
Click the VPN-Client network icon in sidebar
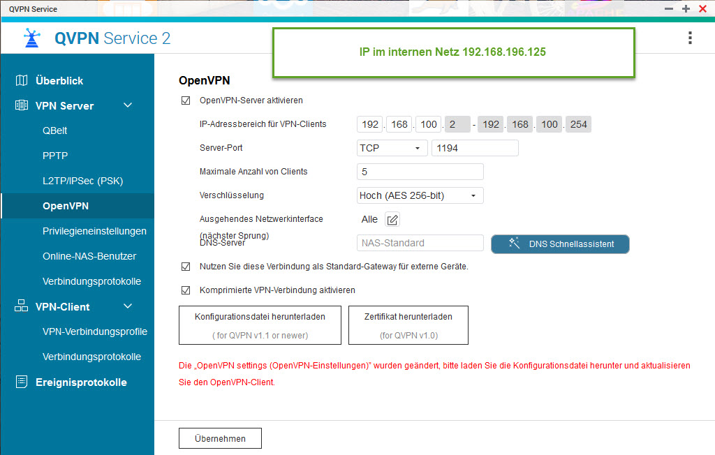[22, 306]
